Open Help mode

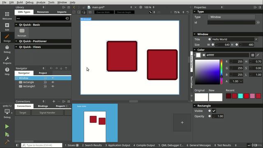pyautogui.click(x=7, y=71)
